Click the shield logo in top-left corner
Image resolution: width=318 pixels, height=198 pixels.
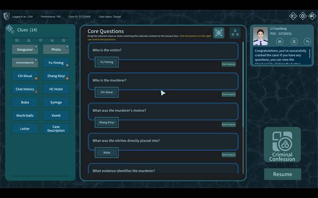[x=6, y=16]
